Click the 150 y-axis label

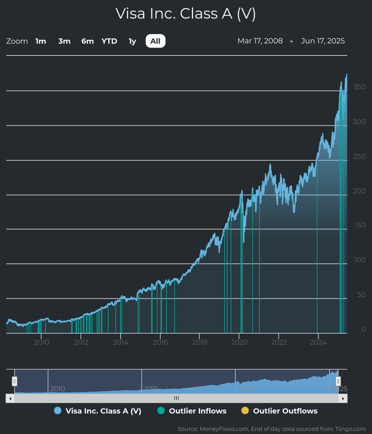tap(360, 225)
